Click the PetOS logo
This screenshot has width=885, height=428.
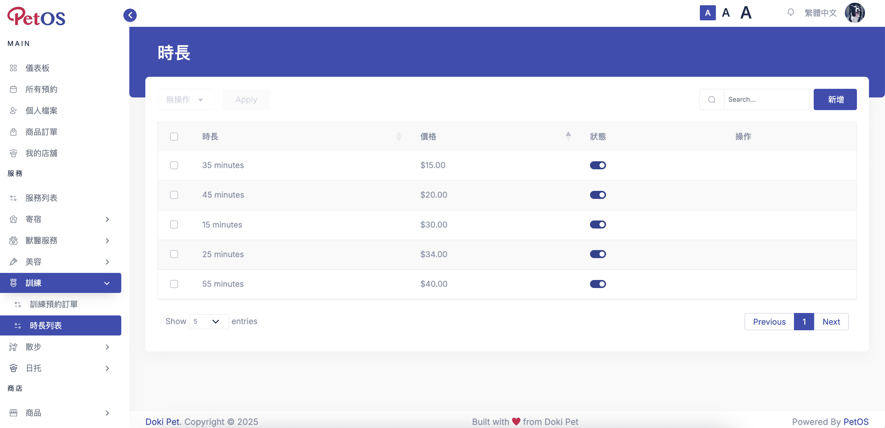coord(36,16)
